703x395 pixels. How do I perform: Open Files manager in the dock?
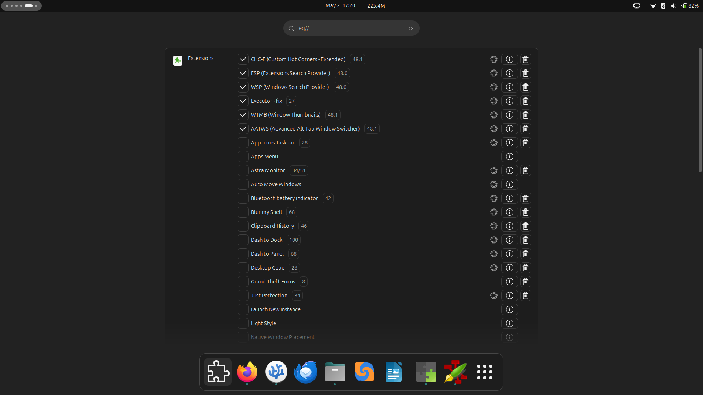tap(335, 372)
